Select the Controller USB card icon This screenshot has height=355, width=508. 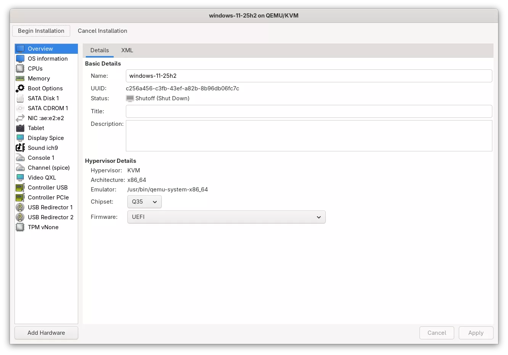(x=20, y=188)
